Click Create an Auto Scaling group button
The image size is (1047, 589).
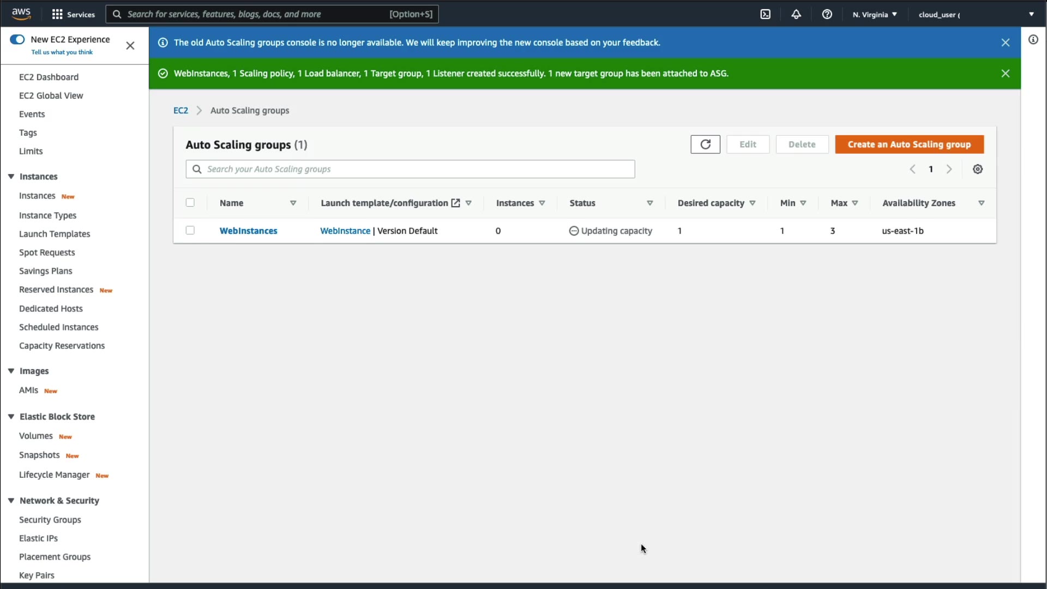[x=909, y=145]
